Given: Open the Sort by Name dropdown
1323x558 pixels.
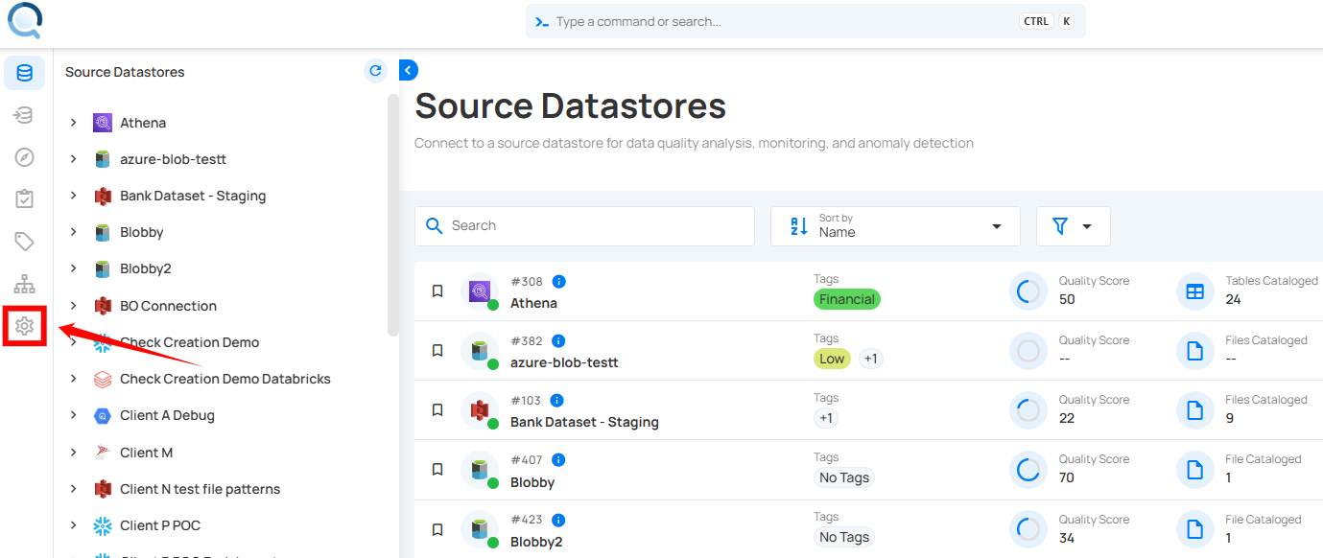Looking at the screenshot, I should coord(894,226).
